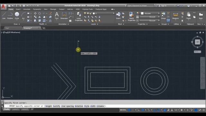Expand the Draw panel
This screenshot has height=116, width=206.
(17, 24)
